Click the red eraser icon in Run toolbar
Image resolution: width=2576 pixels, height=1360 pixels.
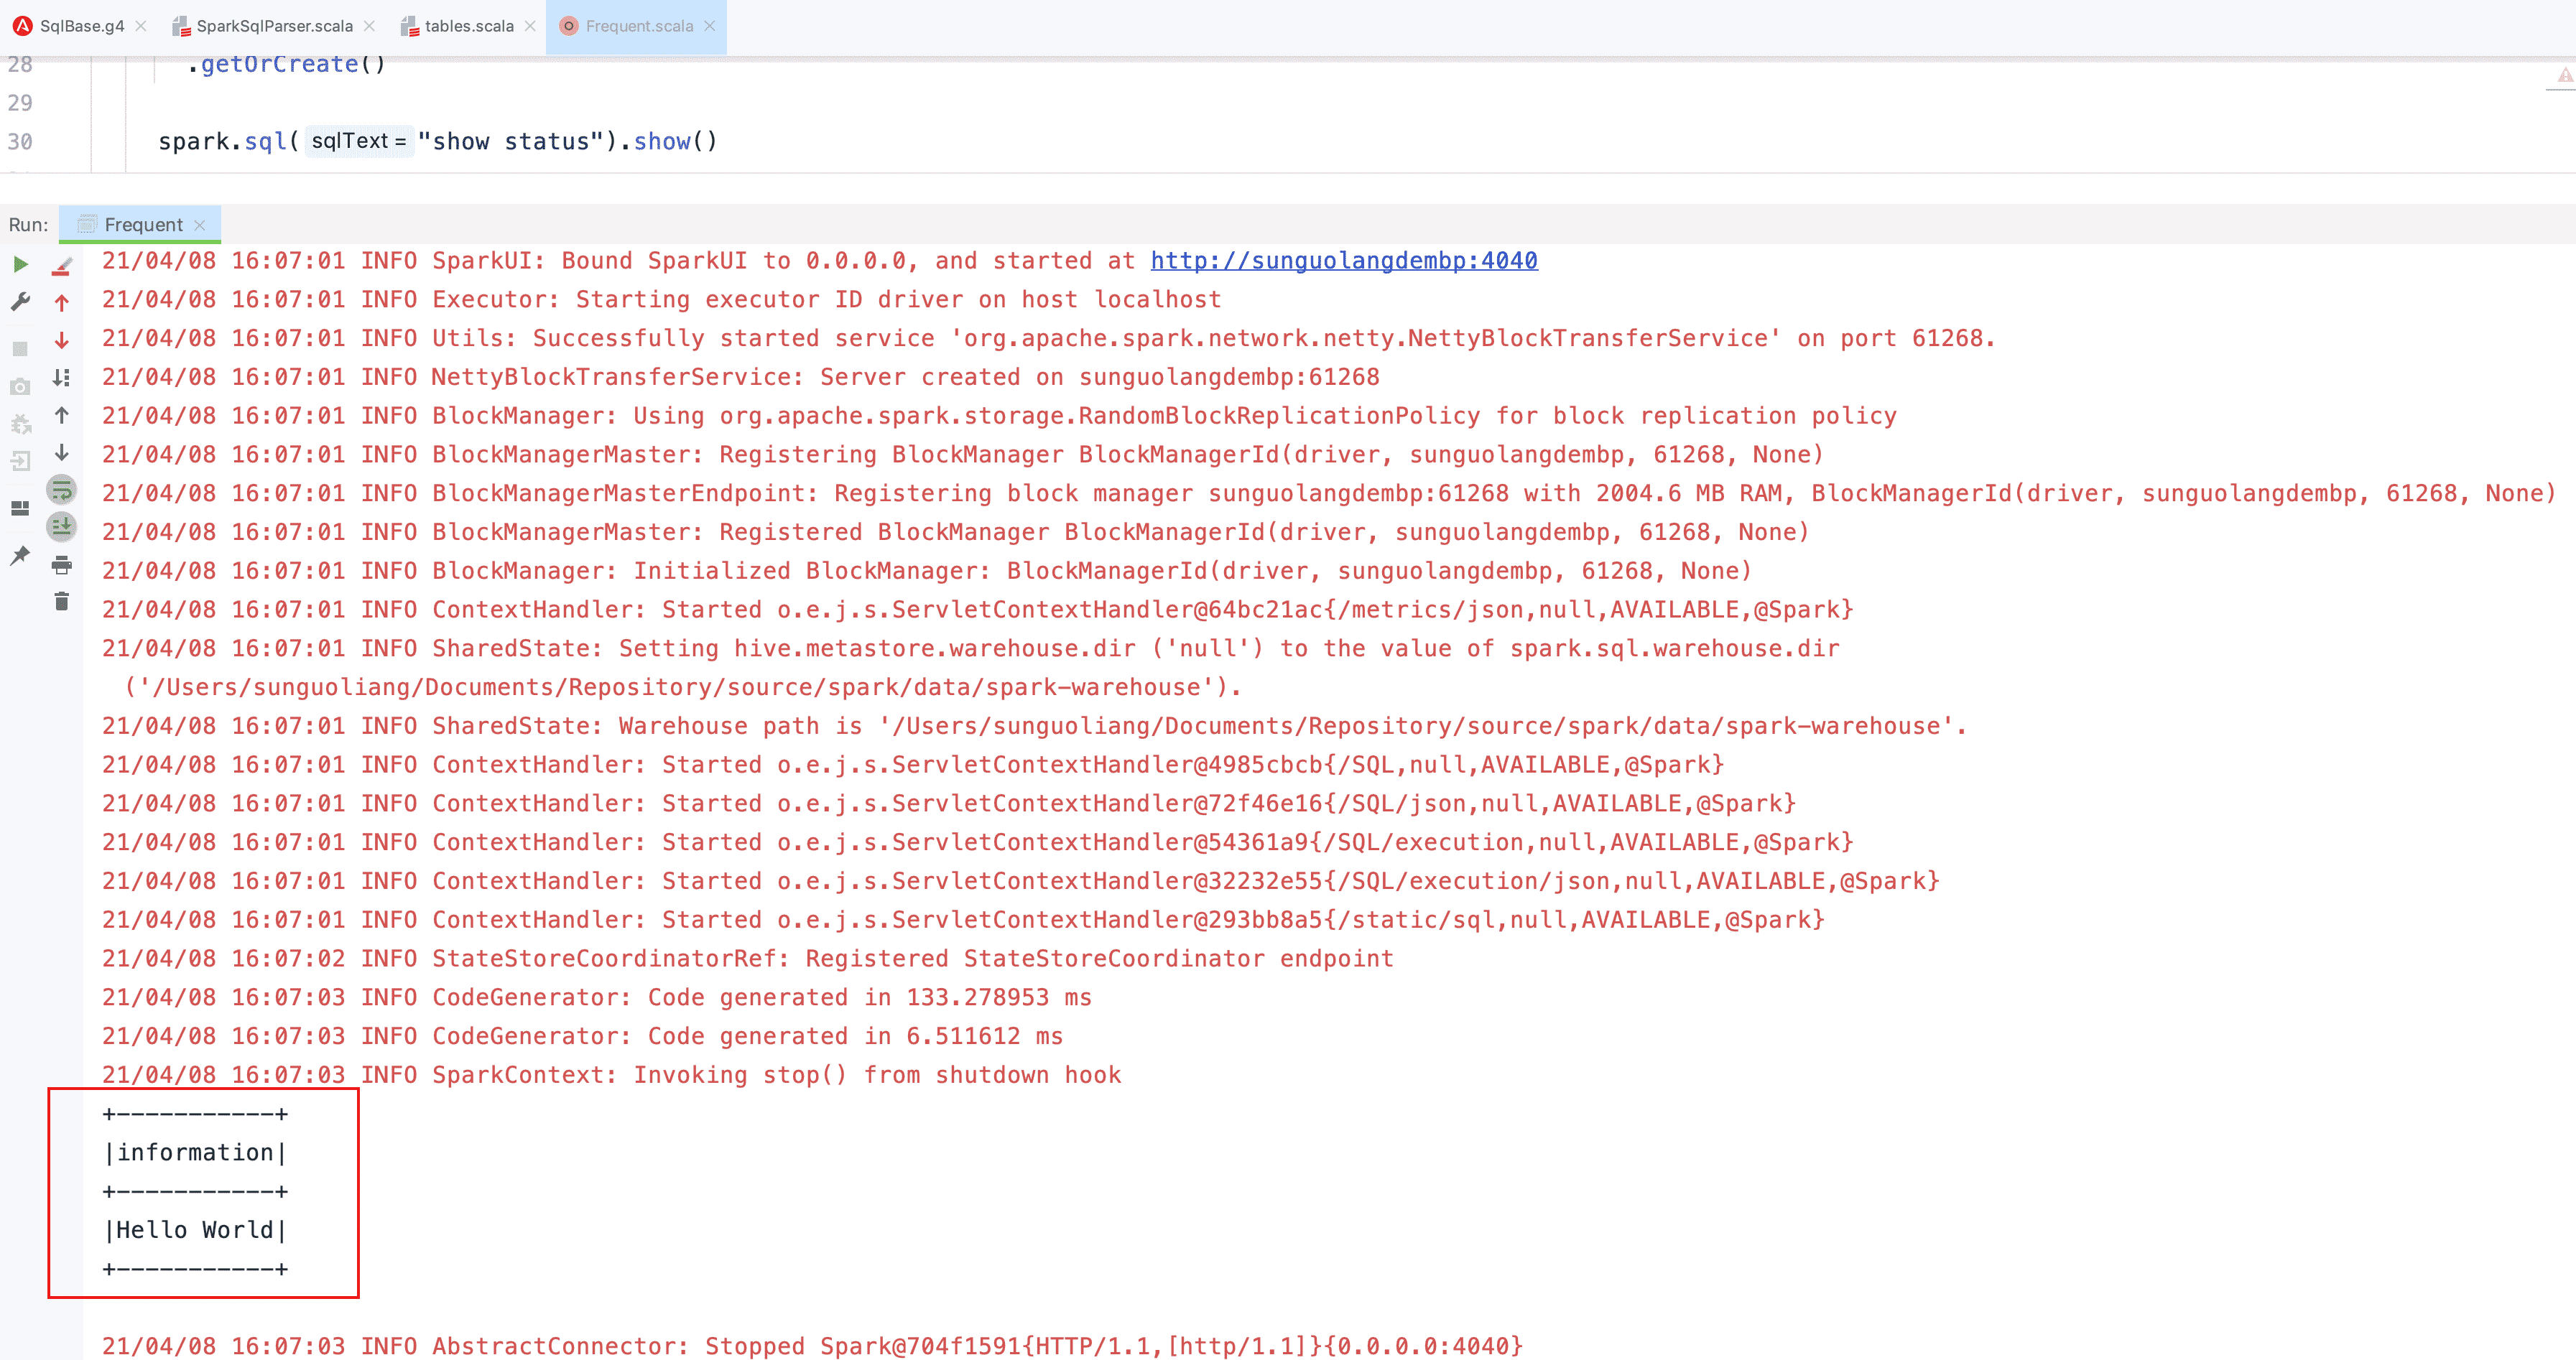tap(62, 265)
